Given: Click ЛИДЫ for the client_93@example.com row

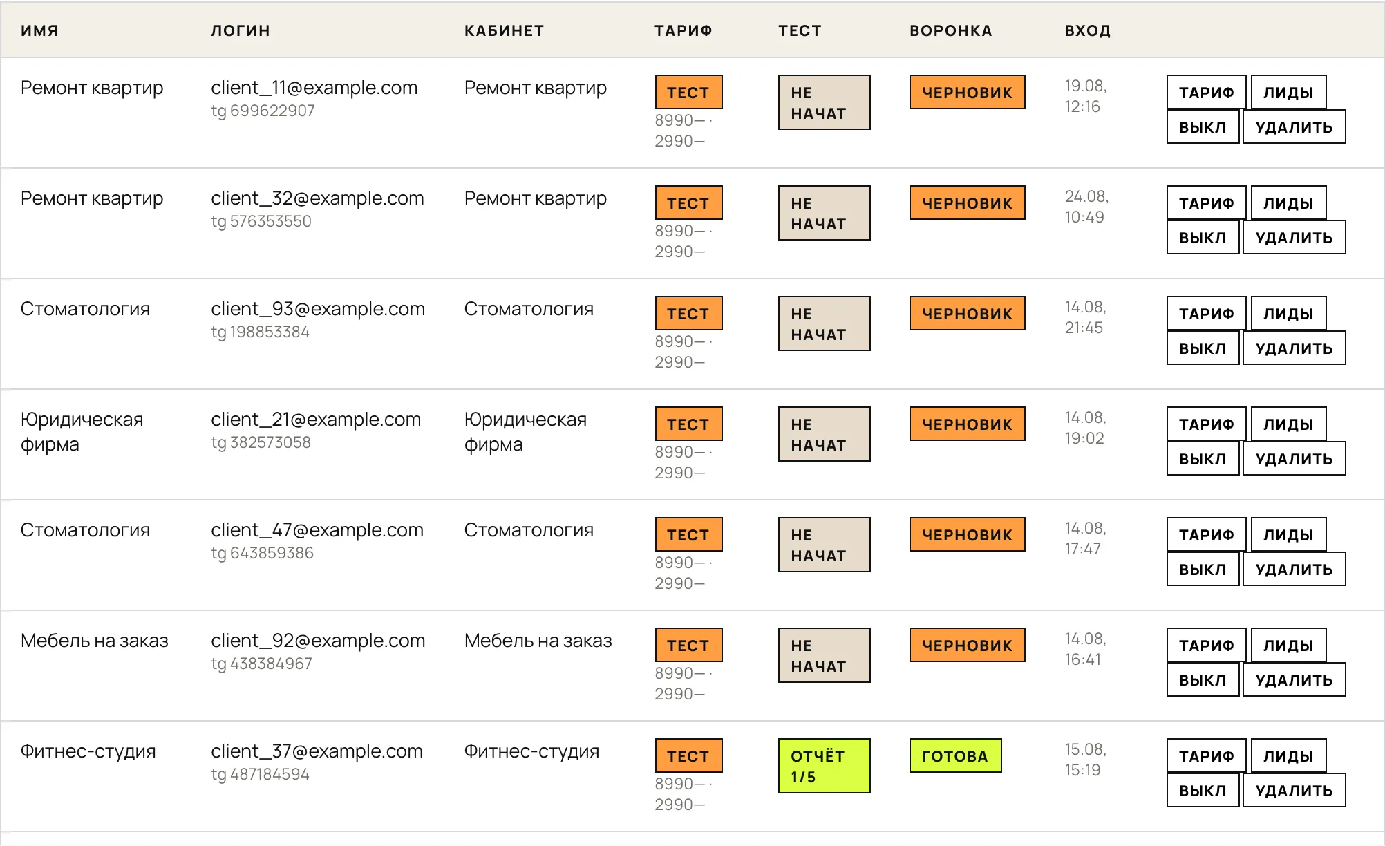Looking at the screenshot, I should [1288, 313].
